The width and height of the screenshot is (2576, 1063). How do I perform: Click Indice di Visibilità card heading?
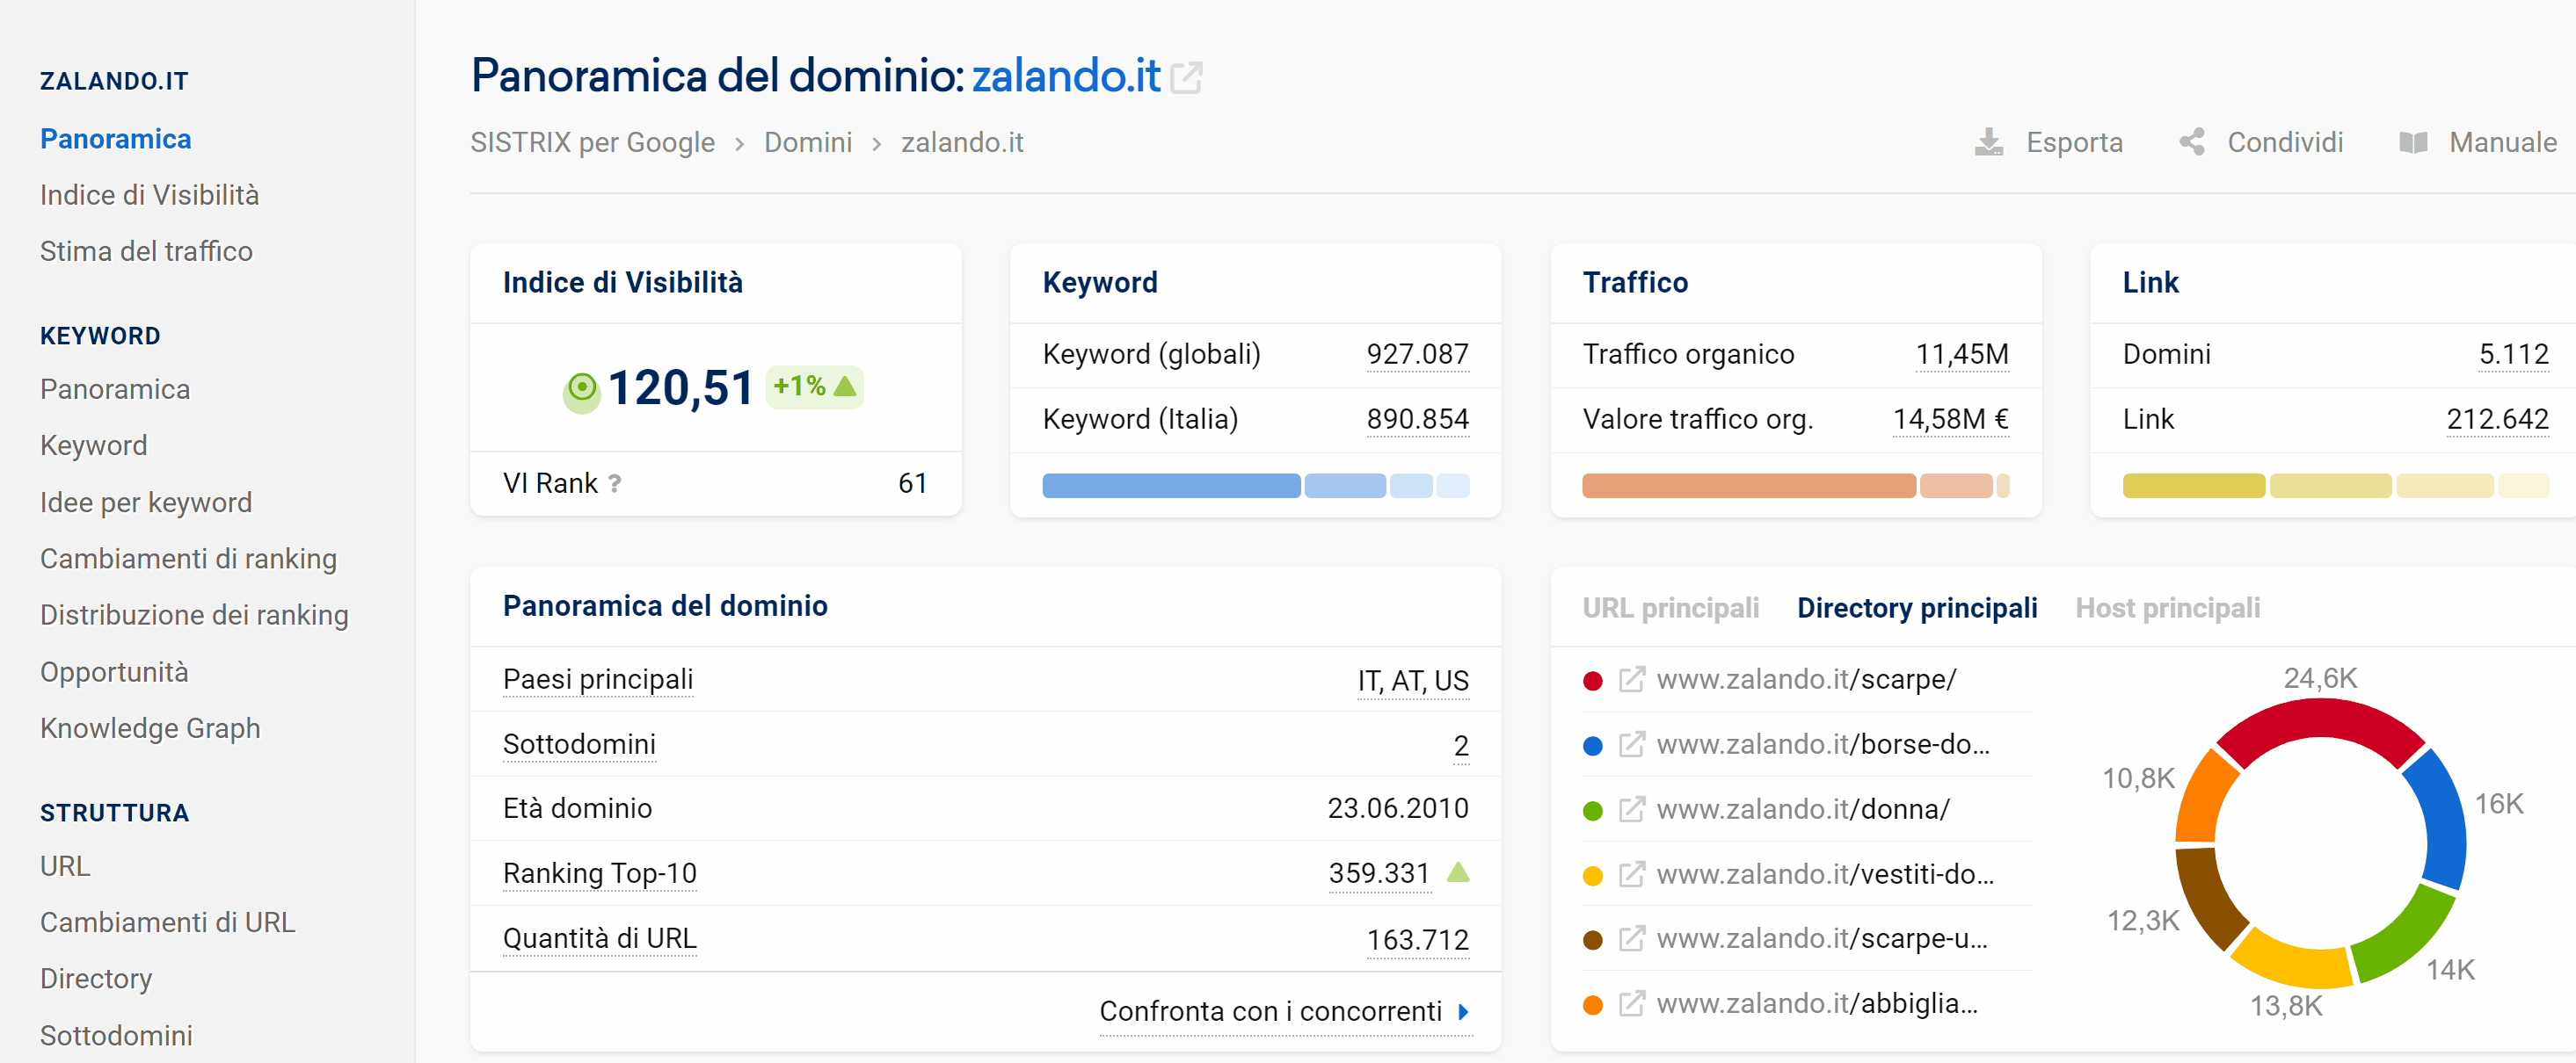(x=622, y=283)
